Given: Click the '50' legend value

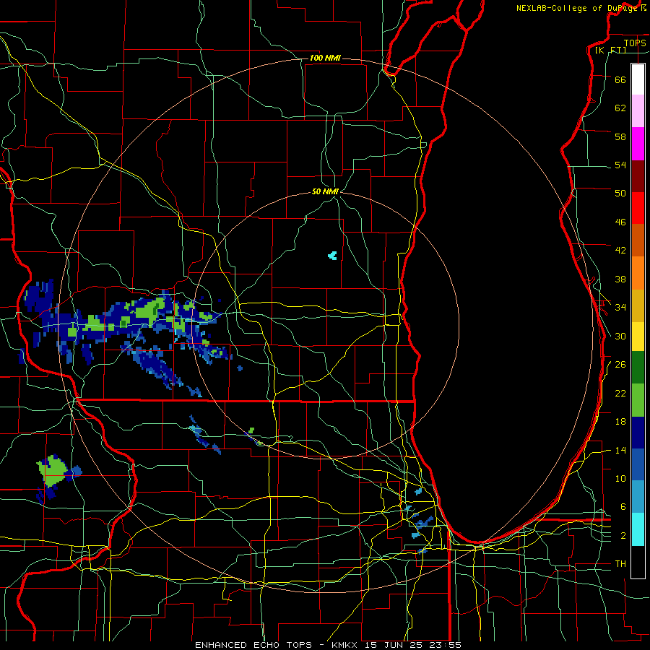Looking at the screenshot, I should coord(620,193).
